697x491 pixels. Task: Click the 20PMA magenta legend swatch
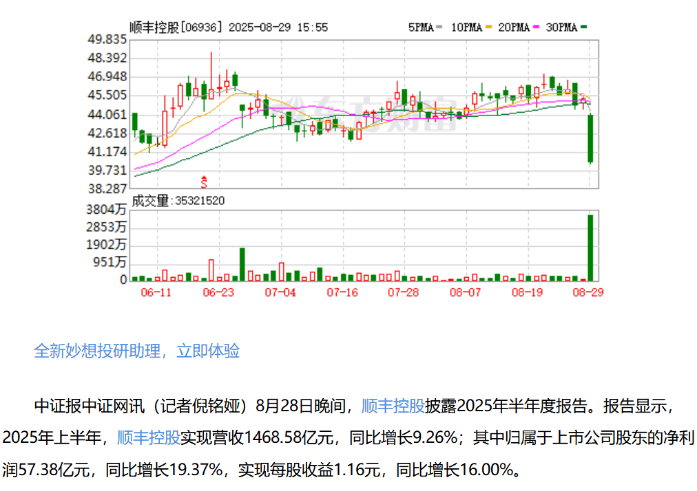(536, 27)
